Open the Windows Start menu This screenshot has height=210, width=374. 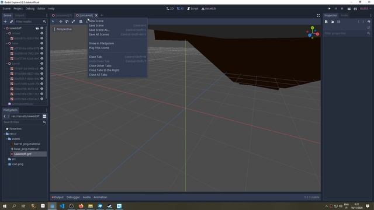coord(5,206)
